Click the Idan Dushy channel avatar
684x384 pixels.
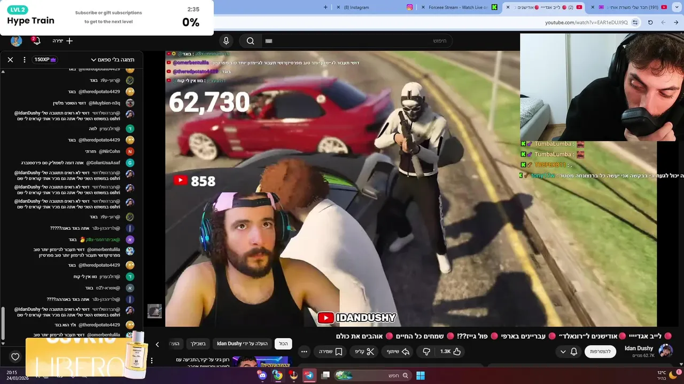[x=665, y=351]
